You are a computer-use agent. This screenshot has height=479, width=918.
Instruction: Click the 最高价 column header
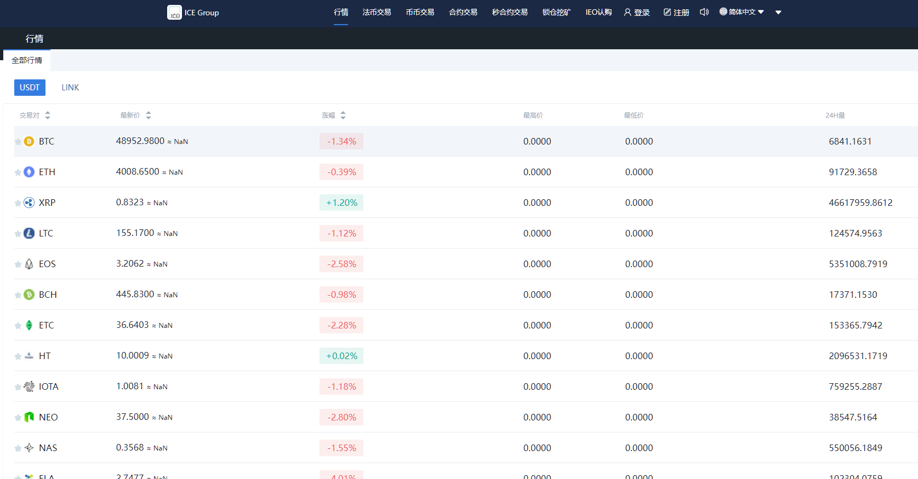point(533,116)
